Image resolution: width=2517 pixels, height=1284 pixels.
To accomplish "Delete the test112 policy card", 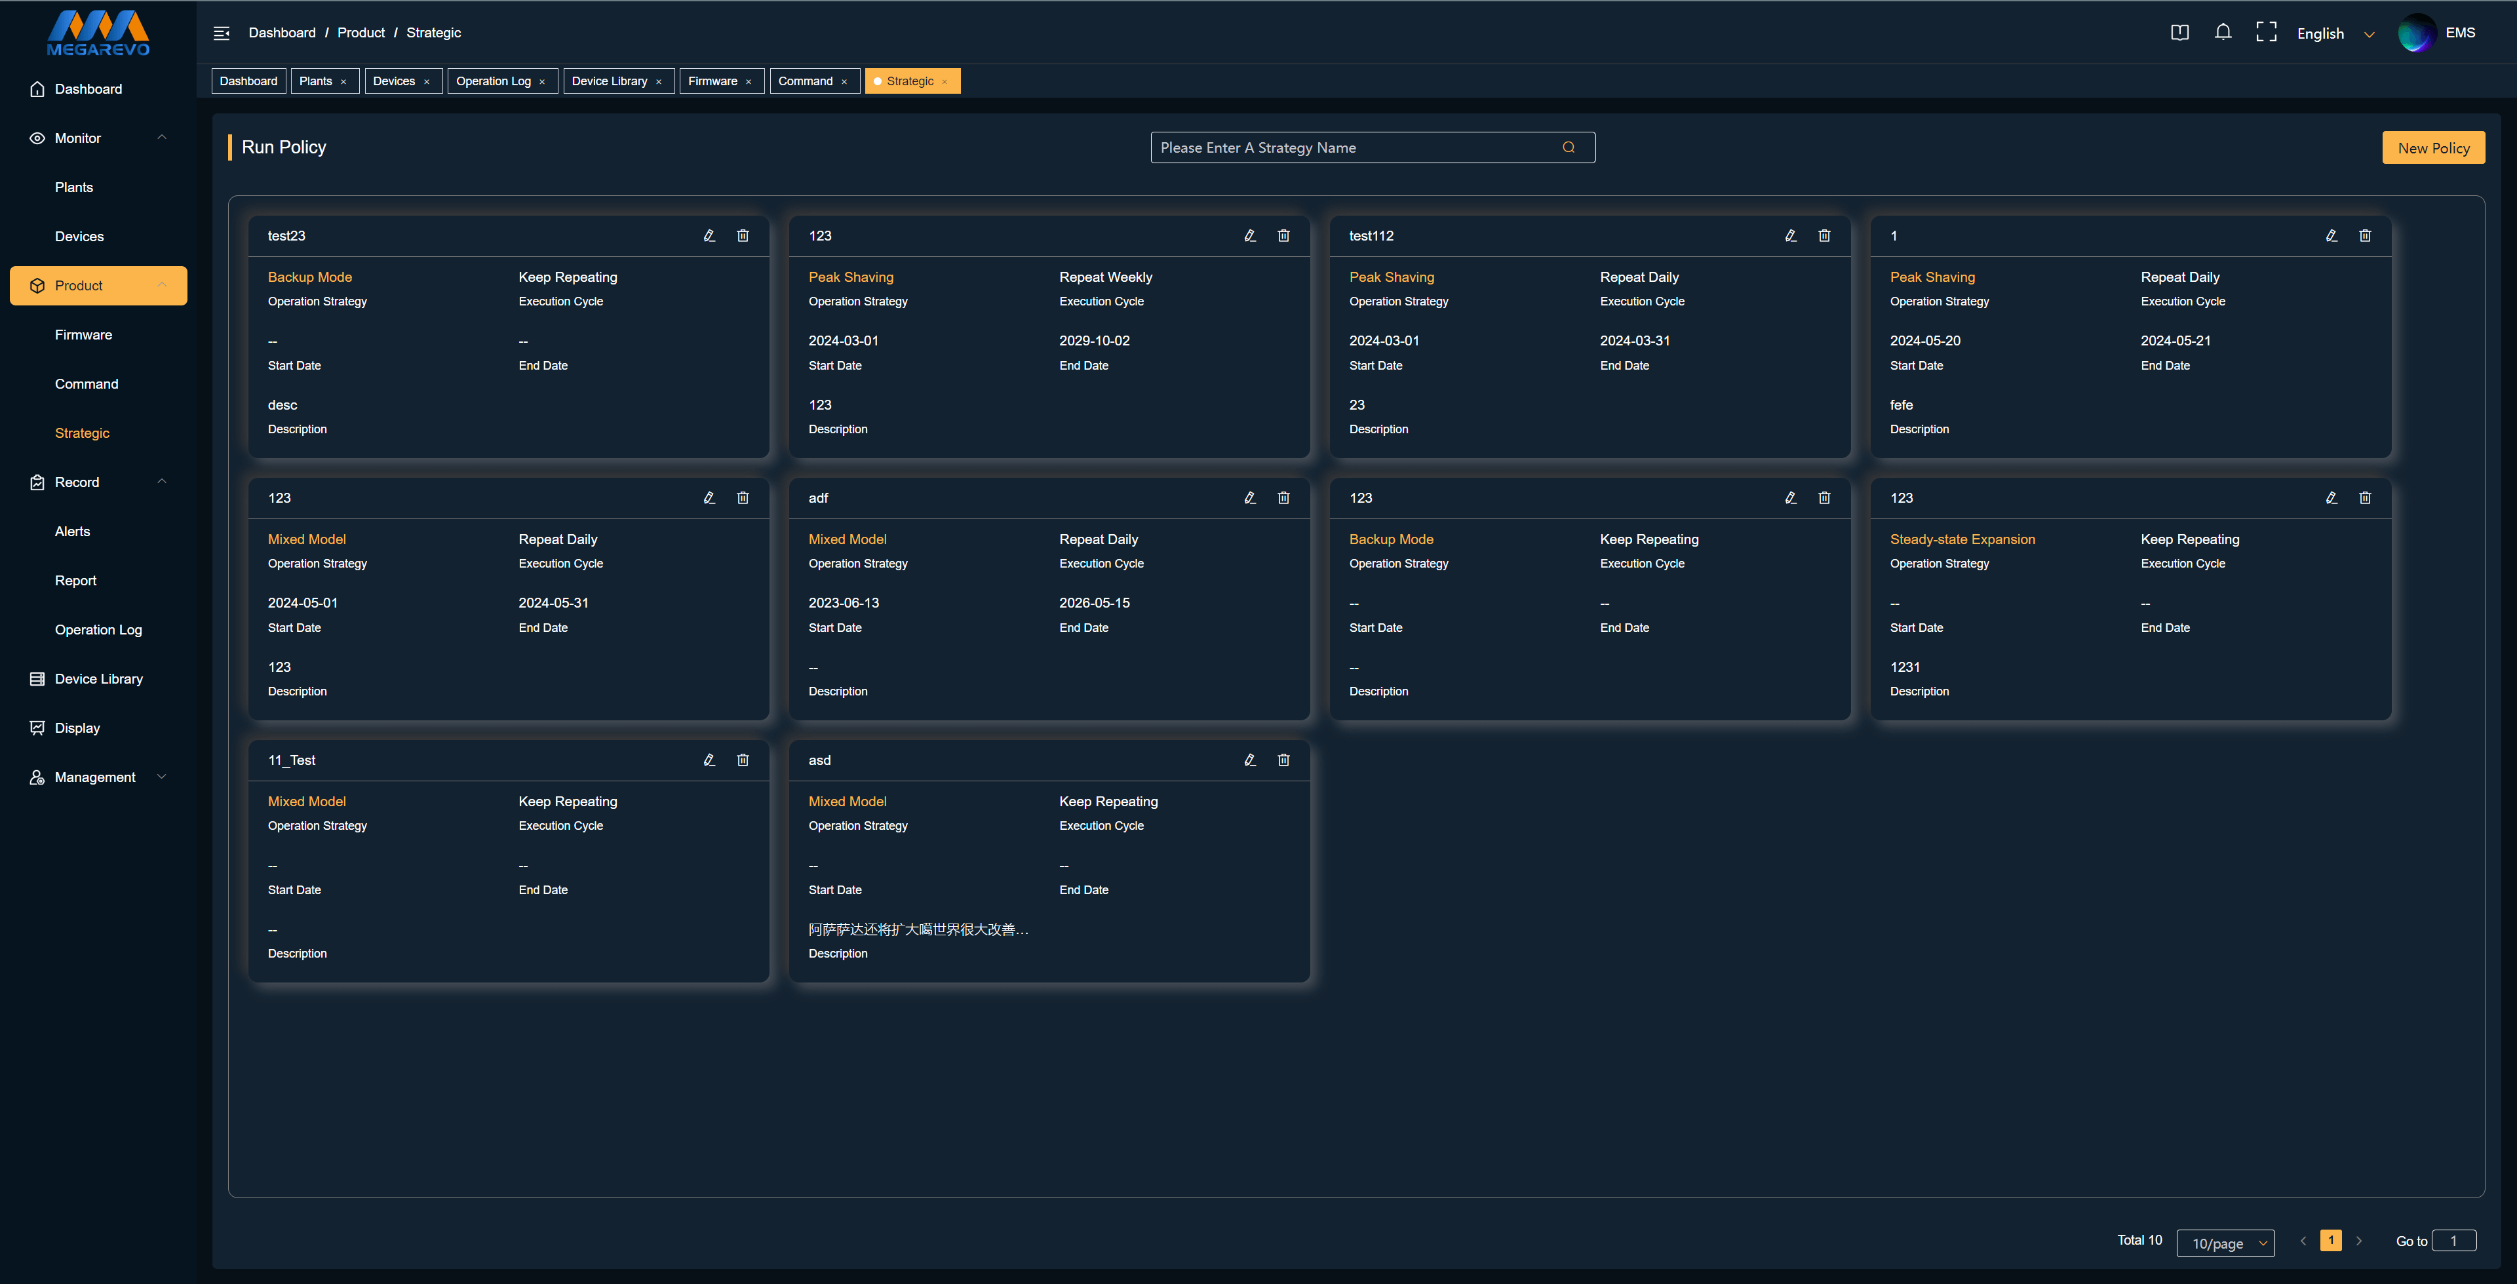I will coord(1824,235).
